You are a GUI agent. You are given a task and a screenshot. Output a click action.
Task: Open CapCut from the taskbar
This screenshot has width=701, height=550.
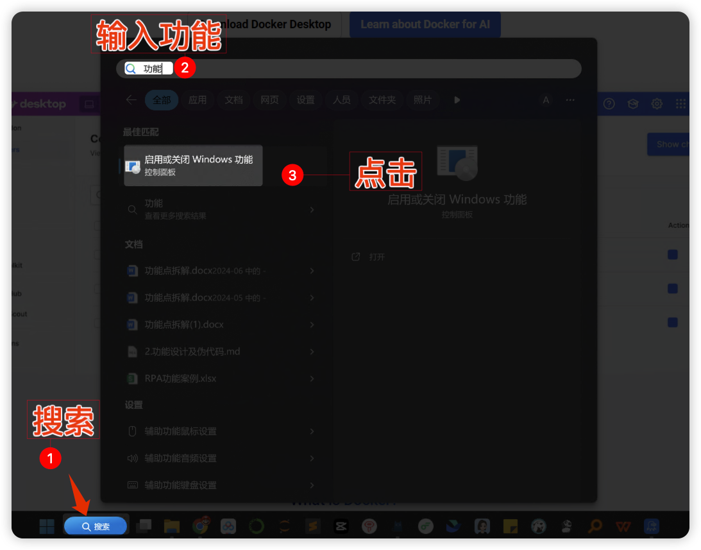[341, 526]
